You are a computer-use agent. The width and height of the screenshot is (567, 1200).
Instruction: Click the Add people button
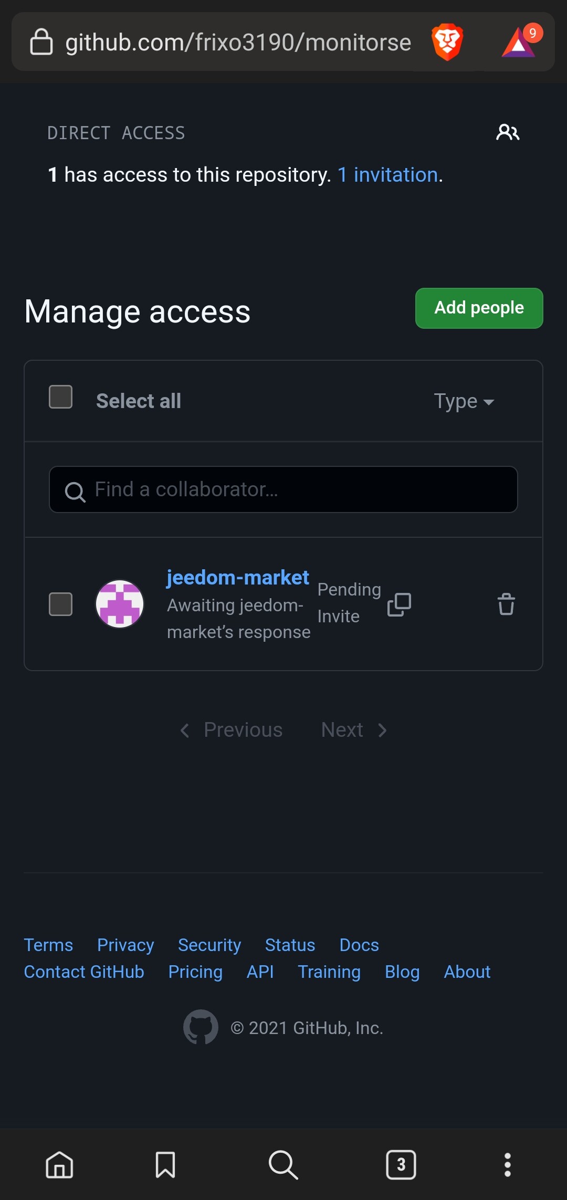pos(479,308)
